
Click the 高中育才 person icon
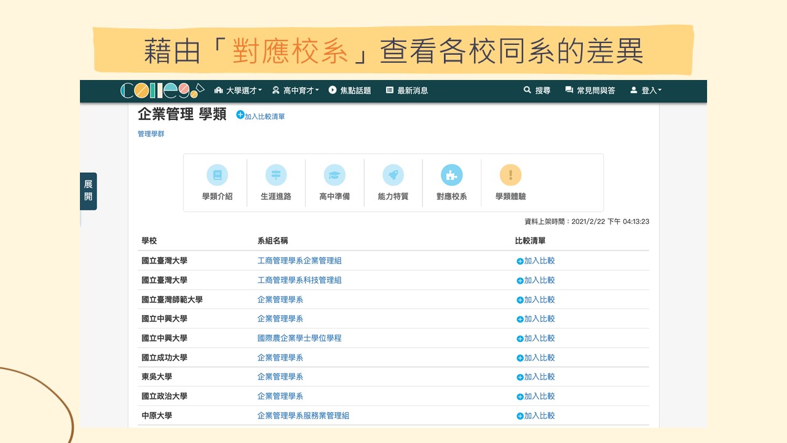(x=276, y=90)
